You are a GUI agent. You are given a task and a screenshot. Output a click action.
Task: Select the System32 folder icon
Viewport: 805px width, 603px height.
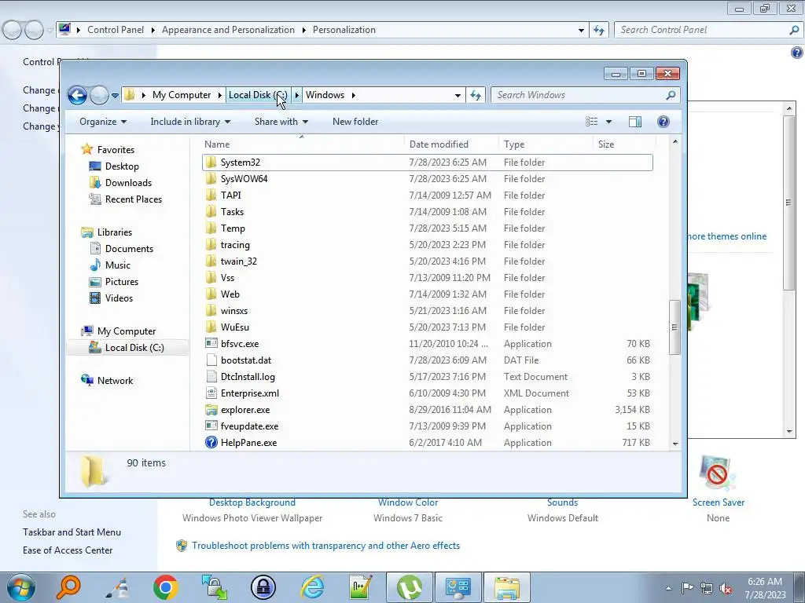(x=211, y=162)
